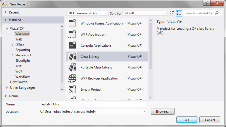Open the help question mark button
This screenshot has width=226, height=127.
pyautogui.click(x=207, y=3)
